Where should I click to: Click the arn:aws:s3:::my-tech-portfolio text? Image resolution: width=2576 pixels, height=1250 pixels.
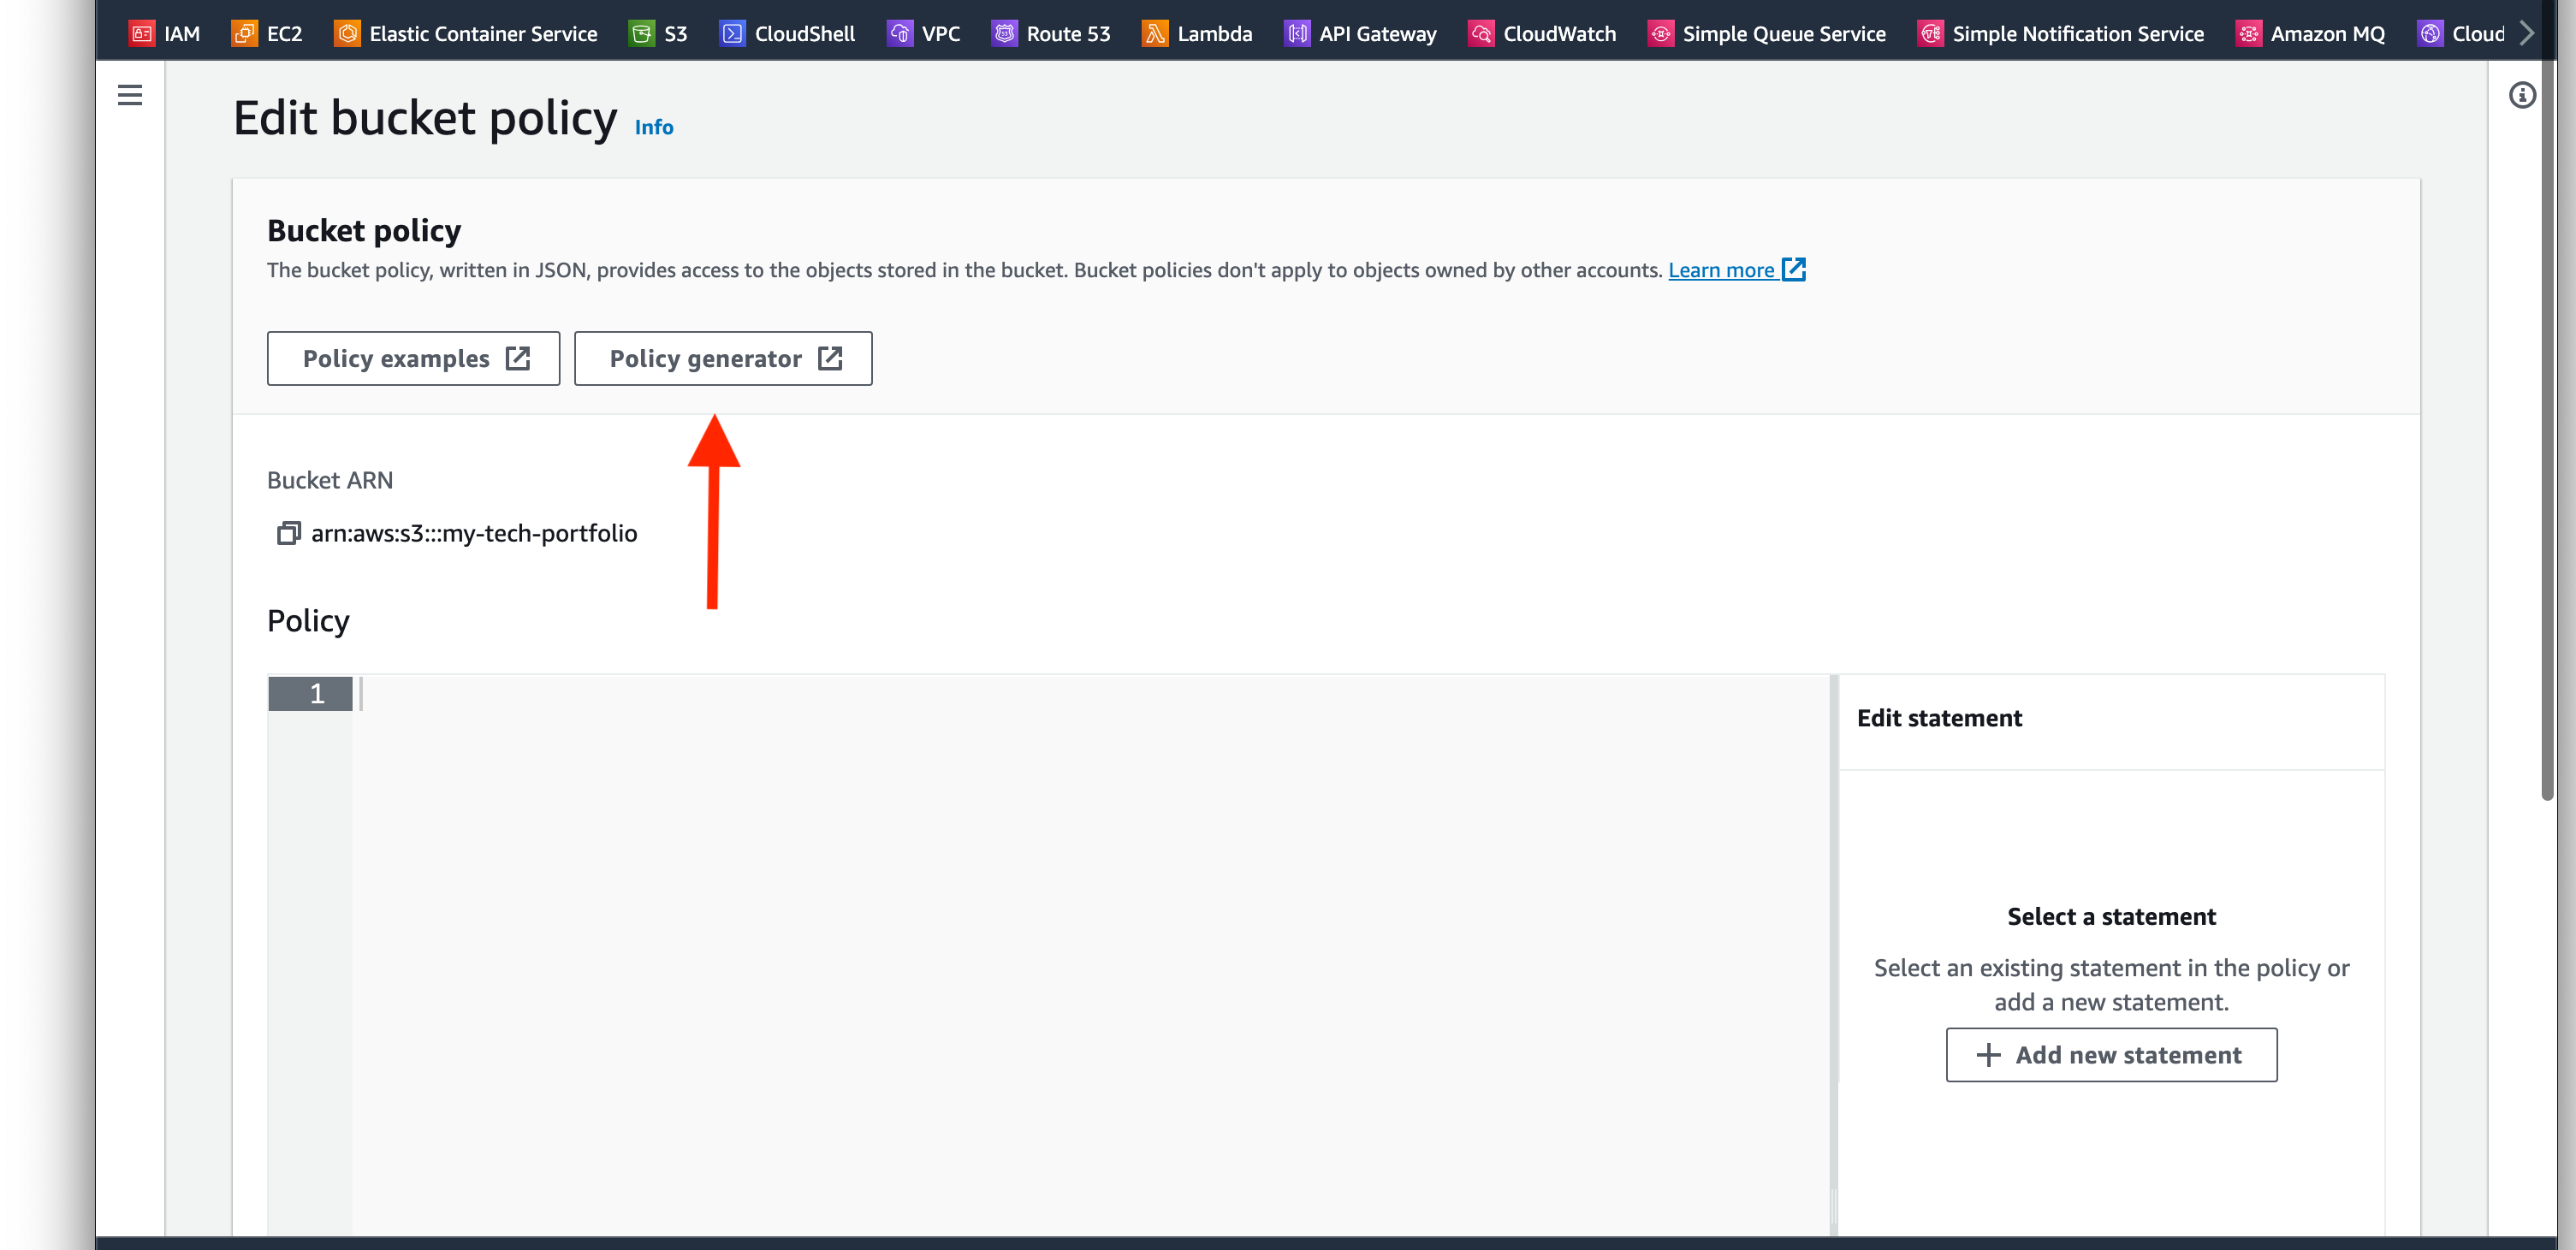[x=474, y=533]
